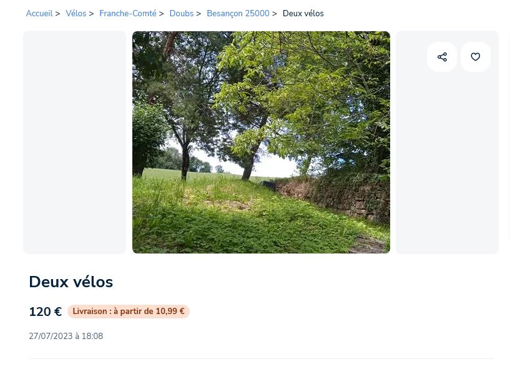Screen dimensions: 510x369
Task: Open the Vélos category breadcrumb
Action: coord(76,13)
